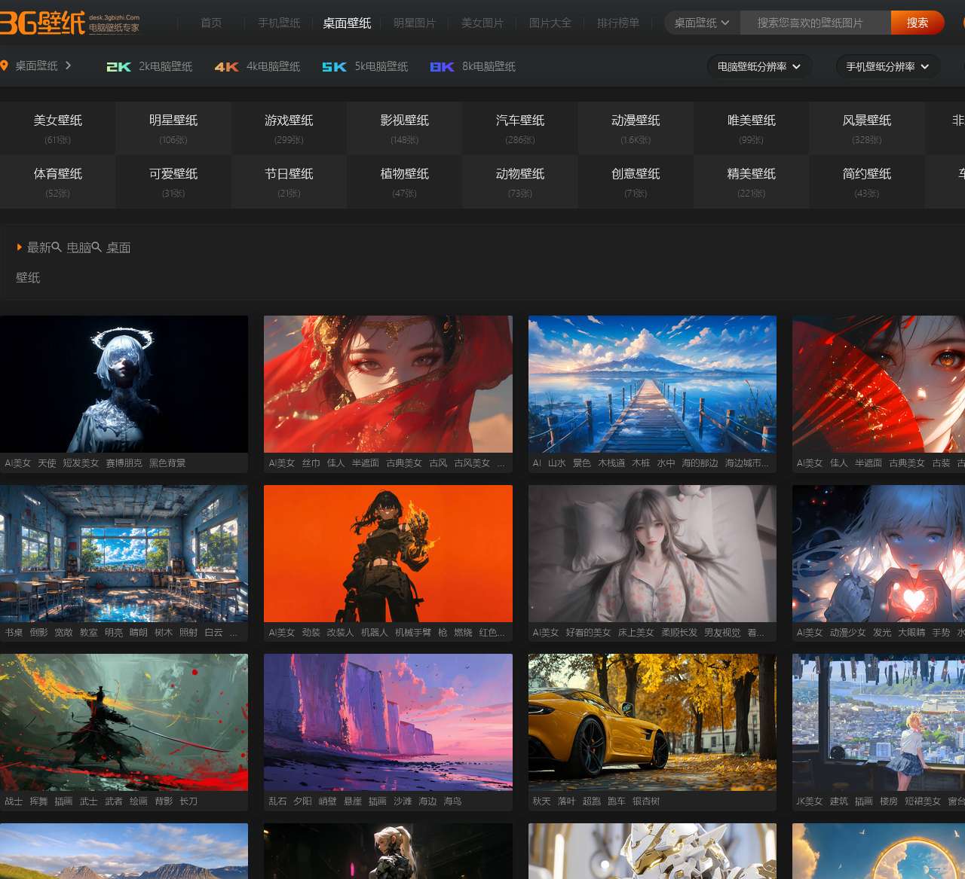
Task: Open the 排行榜单 navigation item
Action: tap(618, 23)
